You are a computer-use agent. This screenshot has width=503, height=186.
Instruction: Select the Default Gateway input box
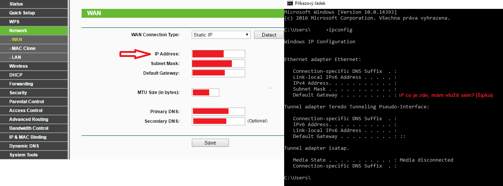pos(218,73)
